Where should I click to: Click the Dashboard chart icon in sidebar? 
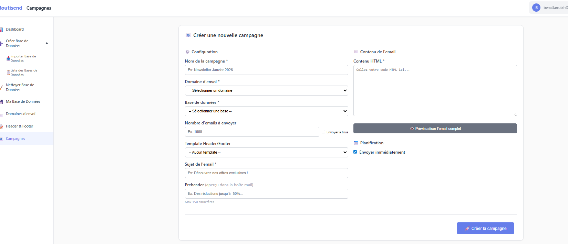1,30
